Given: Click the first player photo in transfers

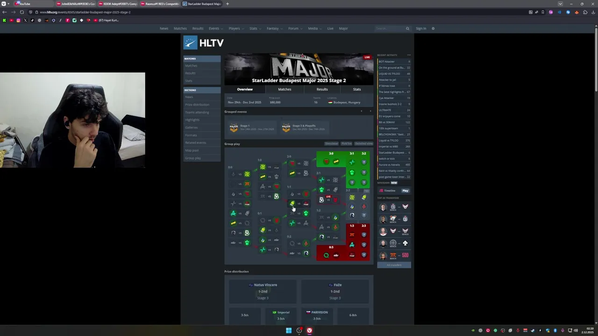Looking at the screenshot, I should [383, 207].
